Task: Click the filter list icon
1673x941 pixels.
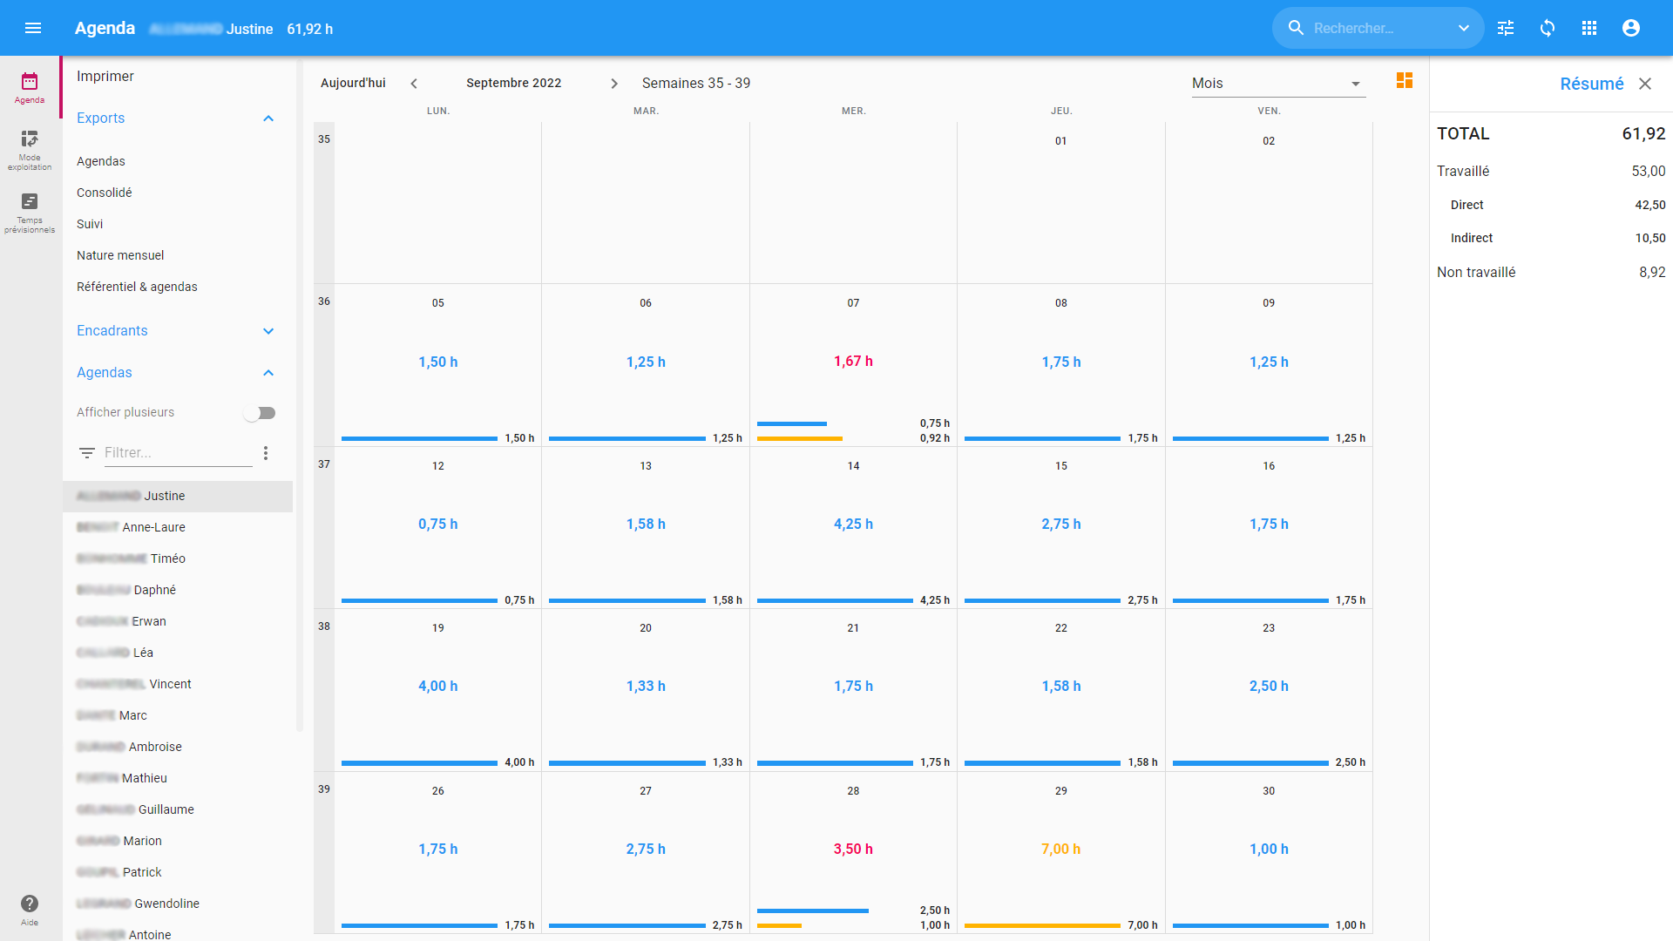Action: point(87,453)
